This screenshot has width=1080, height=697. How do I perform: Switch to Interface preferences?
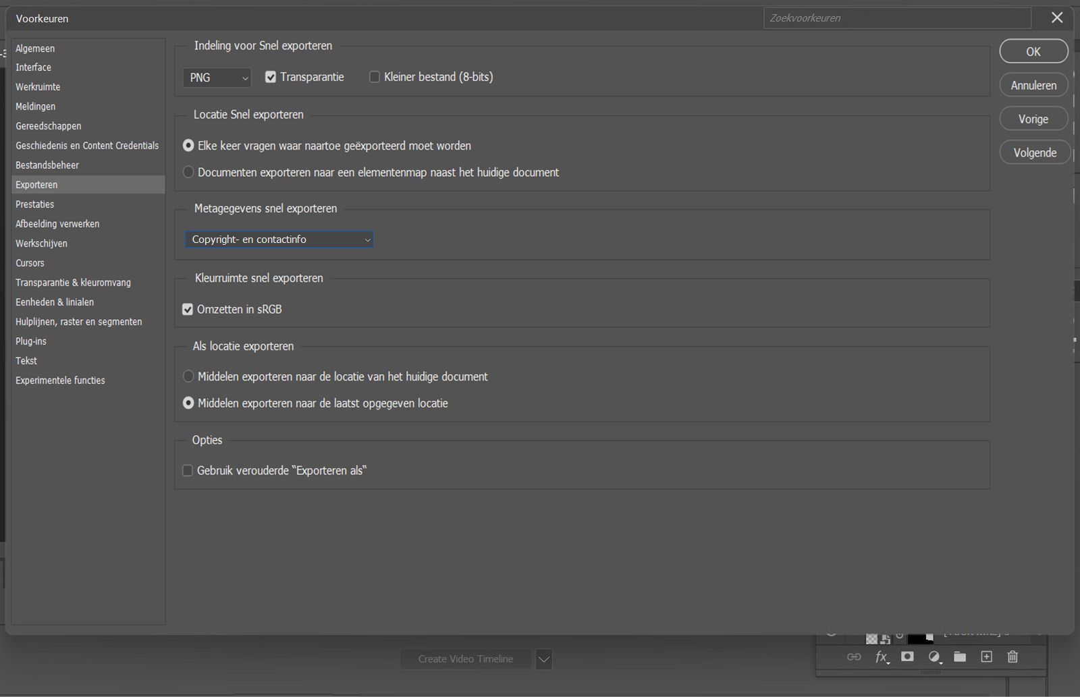click(34, 67)
